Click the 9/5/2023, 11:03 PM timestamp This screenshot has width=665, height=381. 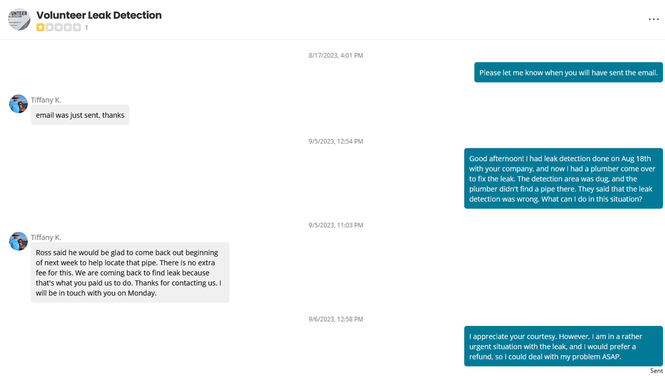pyautogui.click(x=336, y=225)
